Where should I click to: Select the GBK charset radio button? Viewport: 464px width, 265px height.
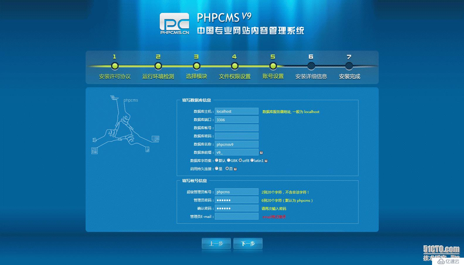click(229, 160)
